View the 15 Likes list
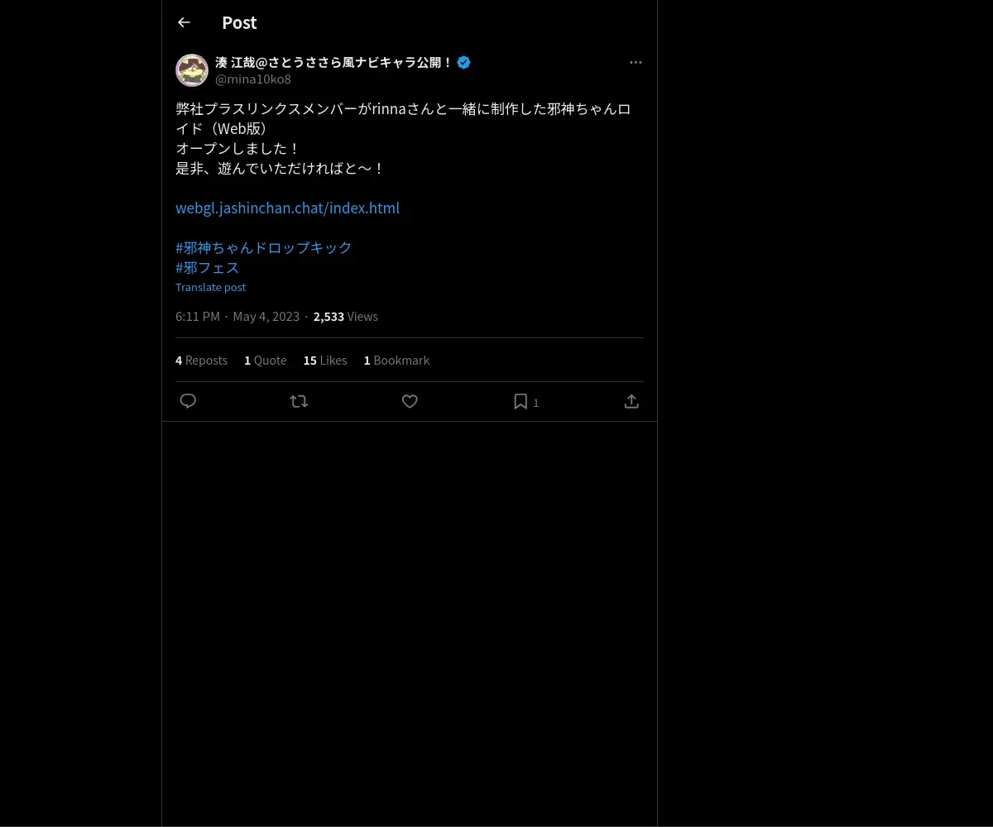This screenshot has height=827, width=993. [325, 360]
